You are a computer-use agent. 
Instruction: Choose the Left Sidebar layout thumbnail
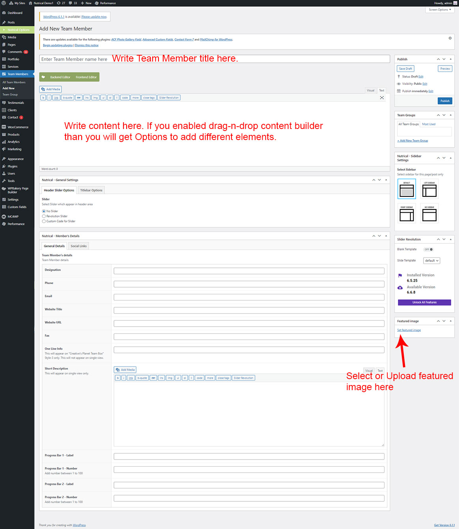pos(429,189)
